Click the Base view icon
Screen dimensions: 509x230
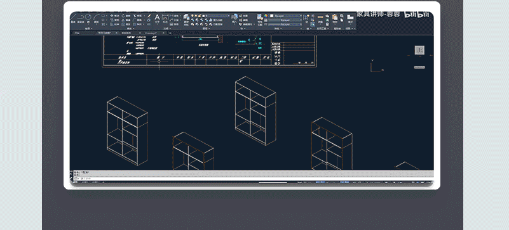pos(350,18)
